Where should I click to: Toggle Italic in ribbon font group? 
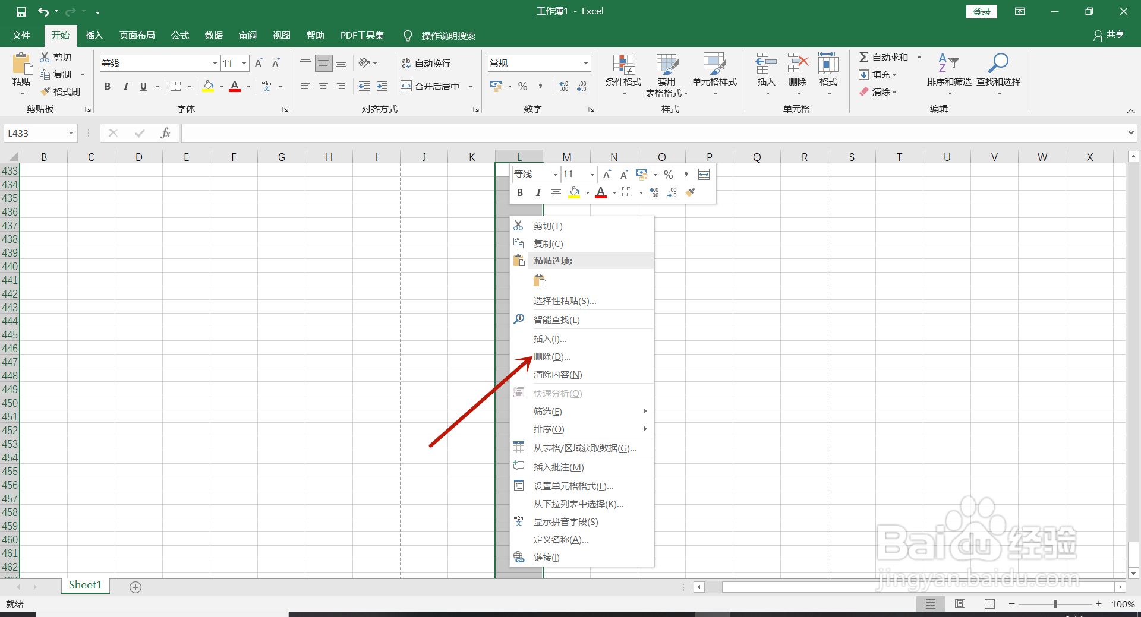tap(125, 86)
